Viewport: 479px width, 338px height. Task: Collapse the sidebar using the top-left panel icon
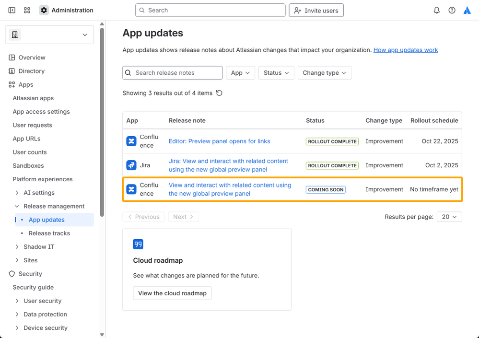click(12, 10)
